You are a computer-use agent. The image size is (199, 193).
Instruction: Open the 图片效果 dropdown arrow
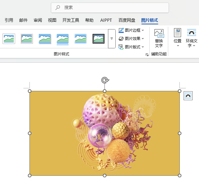tap(143, 38)
